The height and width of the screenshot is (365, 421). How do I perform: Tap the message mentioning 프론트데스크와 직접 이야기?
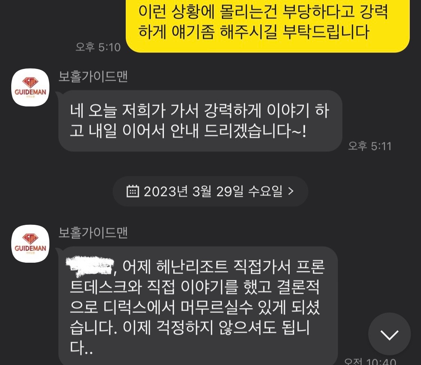tap(198, 305)
